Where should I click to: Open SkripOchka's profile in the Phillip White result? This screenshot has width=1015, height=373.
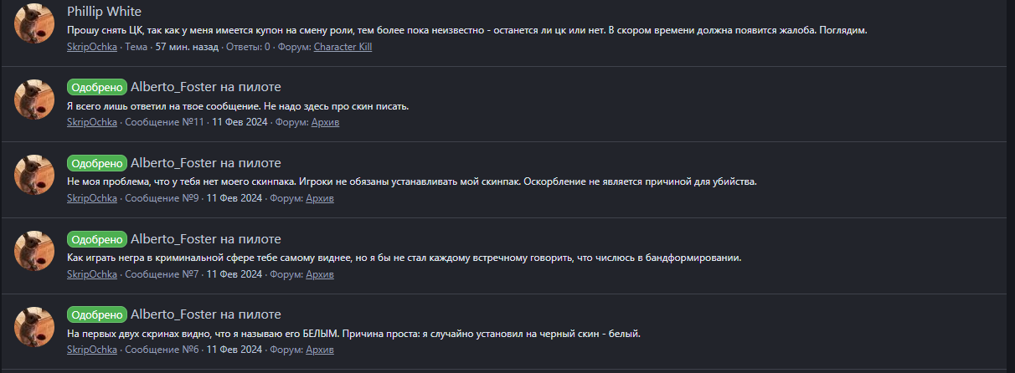click(x=92, y=47)
